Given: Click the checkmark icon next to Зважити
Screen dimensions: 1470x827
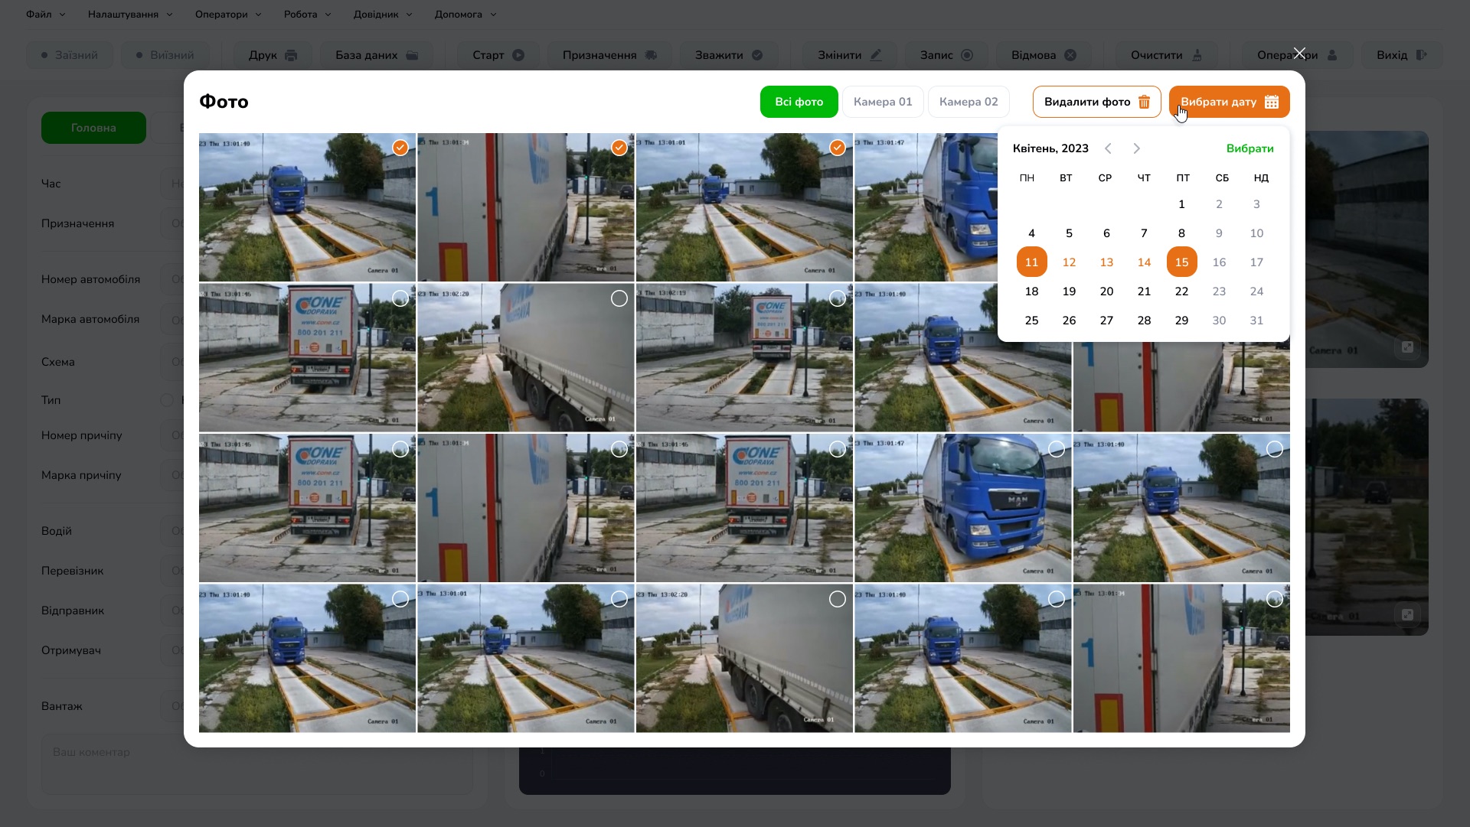Looking at the screenshot, I should [x=757, y=55].
